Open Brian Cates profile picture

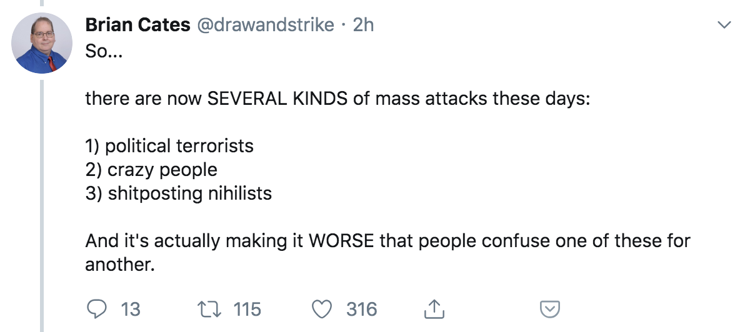pyautogui.click(x=42, y=42)
